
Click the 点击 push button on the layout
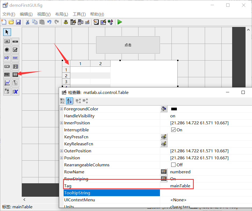click(128, 45)
